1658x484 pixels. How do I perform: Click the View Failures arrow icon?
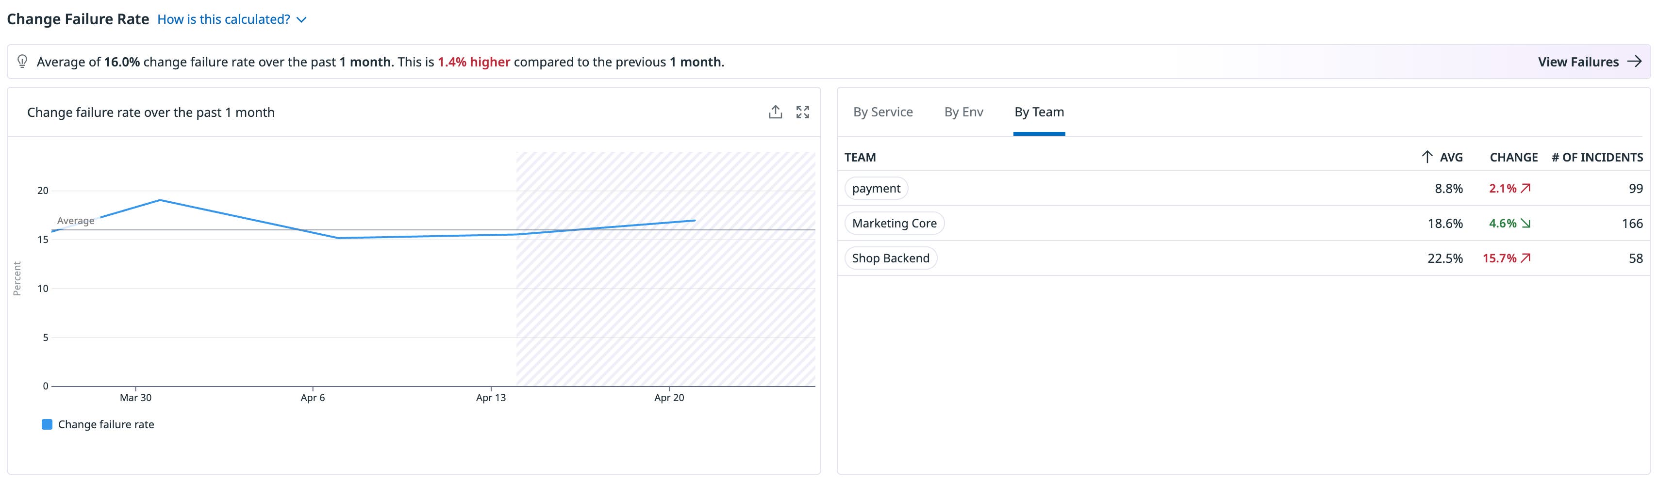point(1634,62)
